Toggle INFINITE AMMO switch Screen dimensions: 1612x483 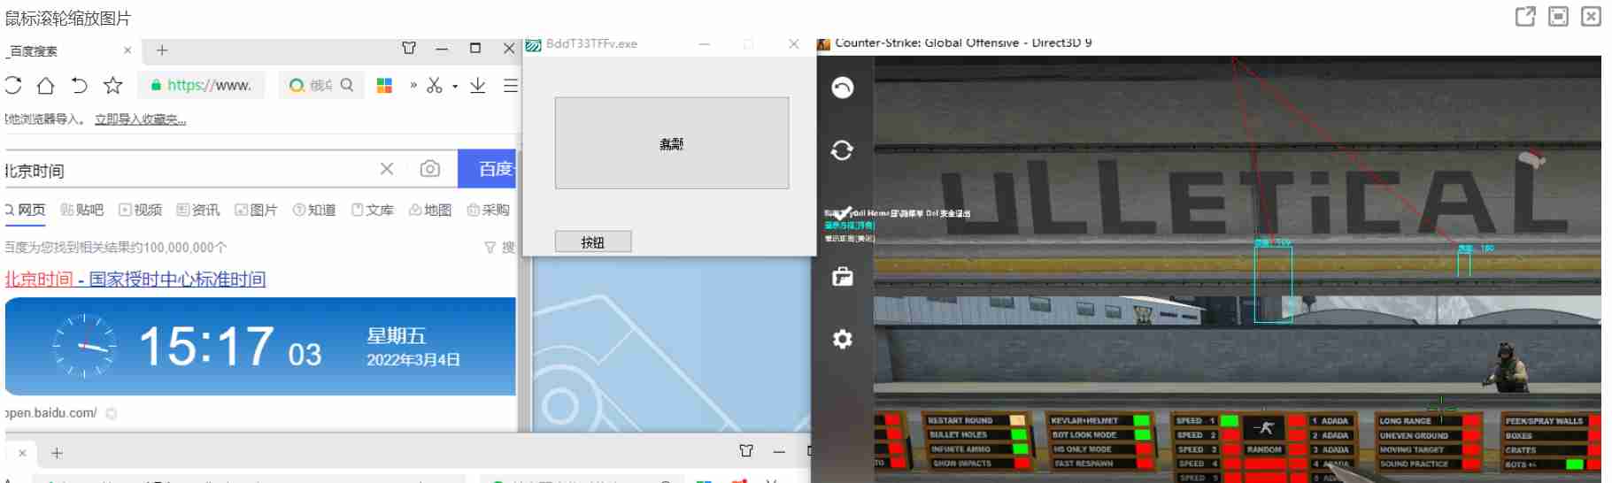pos(1020,448)
